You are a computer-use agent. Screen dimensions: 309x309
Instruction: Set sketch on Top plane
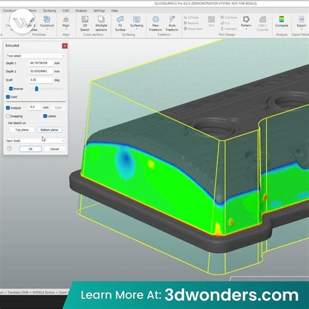point(22,130)
